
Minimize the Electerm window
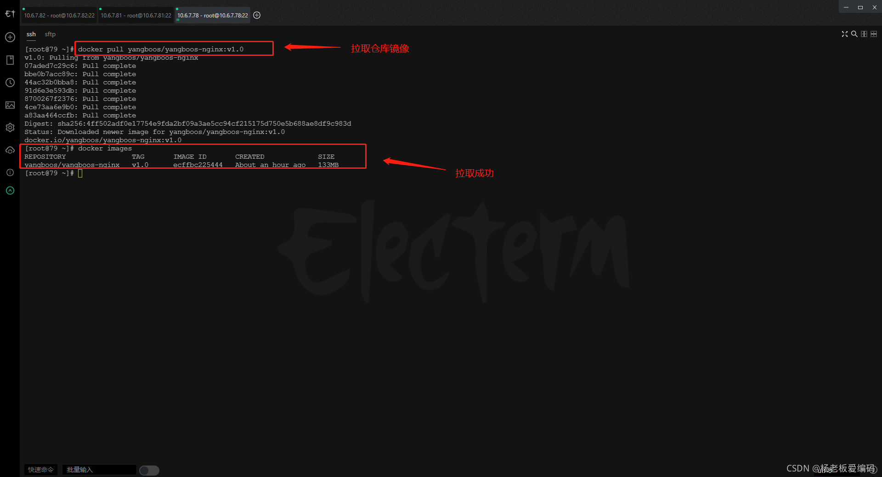846,7
